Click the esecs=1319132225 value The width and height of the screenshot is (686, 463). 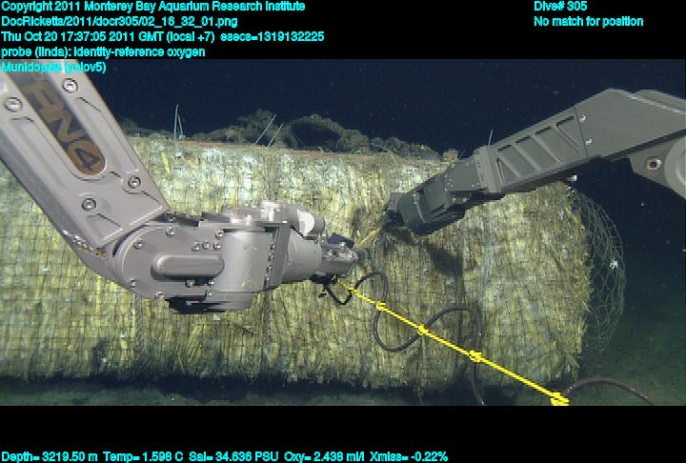pos(272,36)
